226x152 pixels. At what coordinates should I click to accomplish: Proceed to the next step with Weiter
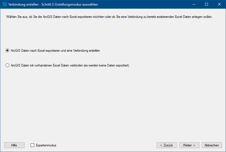coord(189,145)
